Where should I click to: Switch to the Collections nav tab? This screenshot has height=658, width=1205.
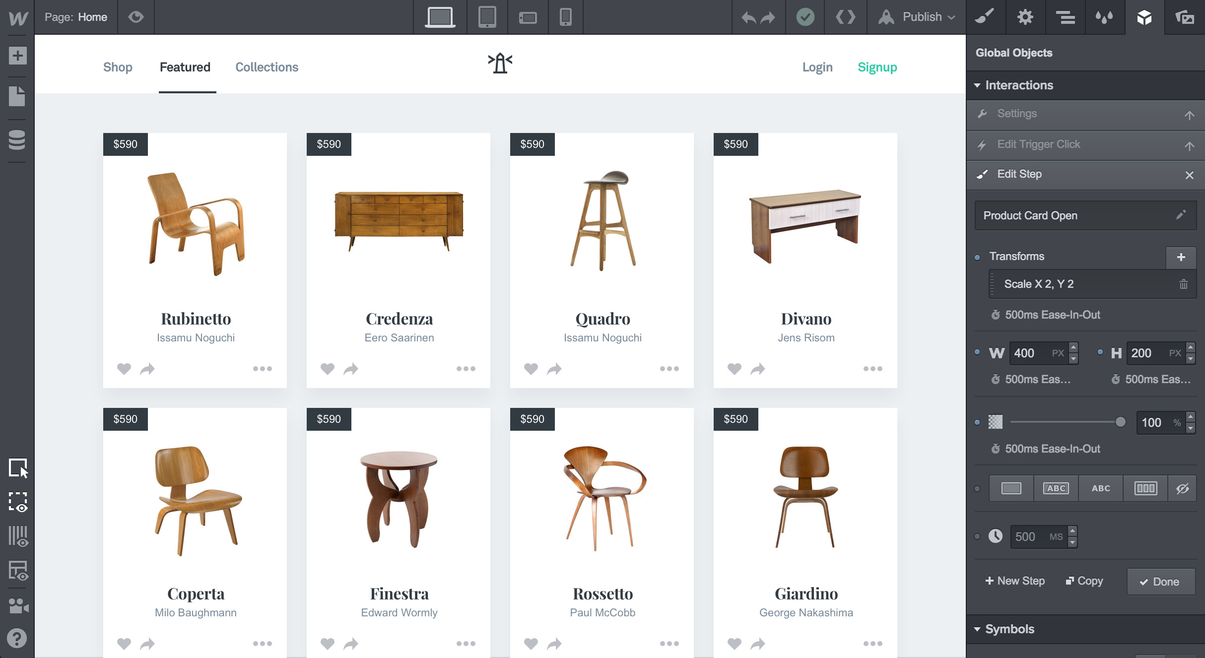click(x=267, y=67)
